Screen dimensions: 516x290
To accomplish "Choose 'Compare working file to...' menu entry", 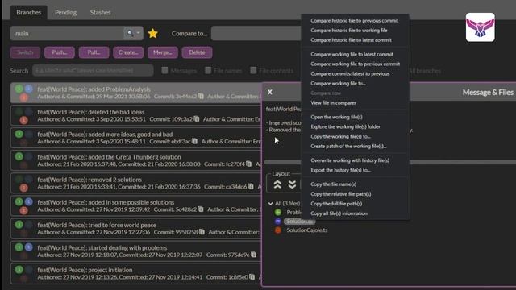I will 338,84.
